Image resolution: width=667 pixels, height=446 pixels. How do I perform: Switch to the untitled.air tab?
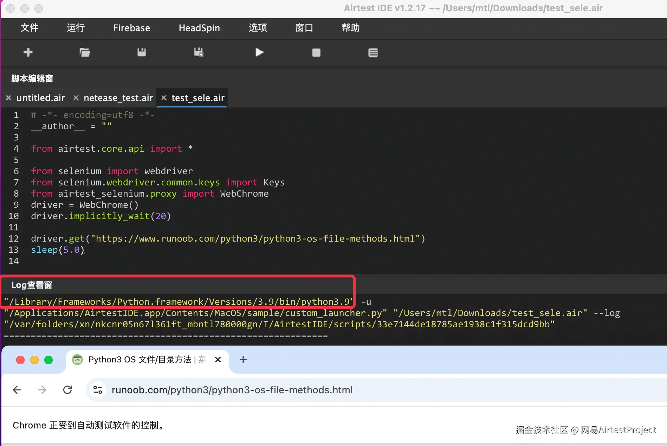pos(41,98)
